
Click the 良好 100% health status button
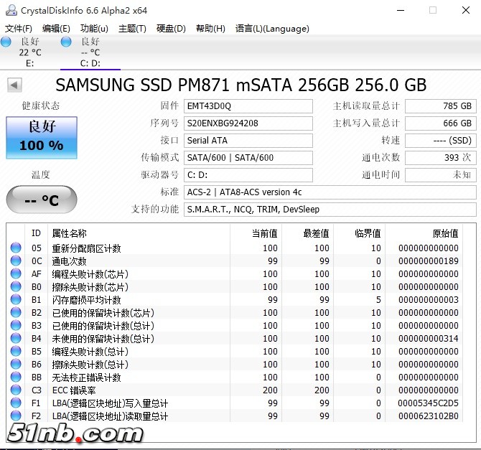tap(41, 137)
